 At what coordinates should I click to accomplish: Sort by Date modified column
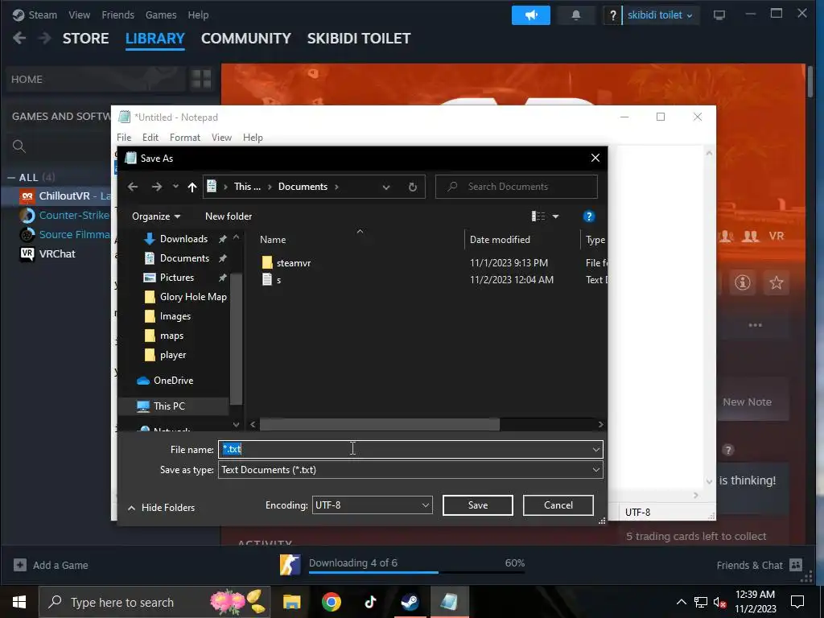500,240
